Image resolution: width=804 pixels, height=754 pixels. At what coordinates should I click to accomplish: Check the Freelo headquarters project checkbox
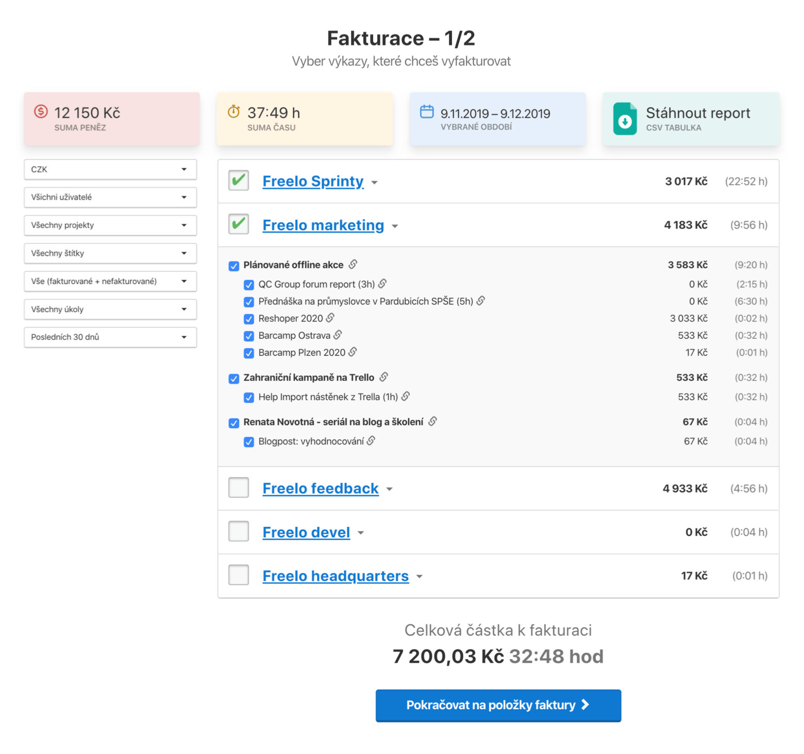click(x=239, y=575)
